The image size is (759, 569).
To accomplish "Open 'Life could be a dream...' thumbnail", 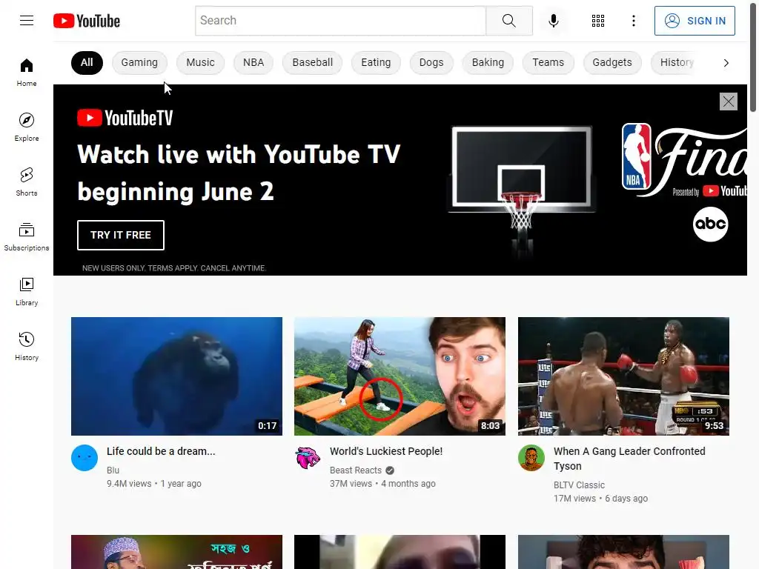I will click(x=176, y=376).
